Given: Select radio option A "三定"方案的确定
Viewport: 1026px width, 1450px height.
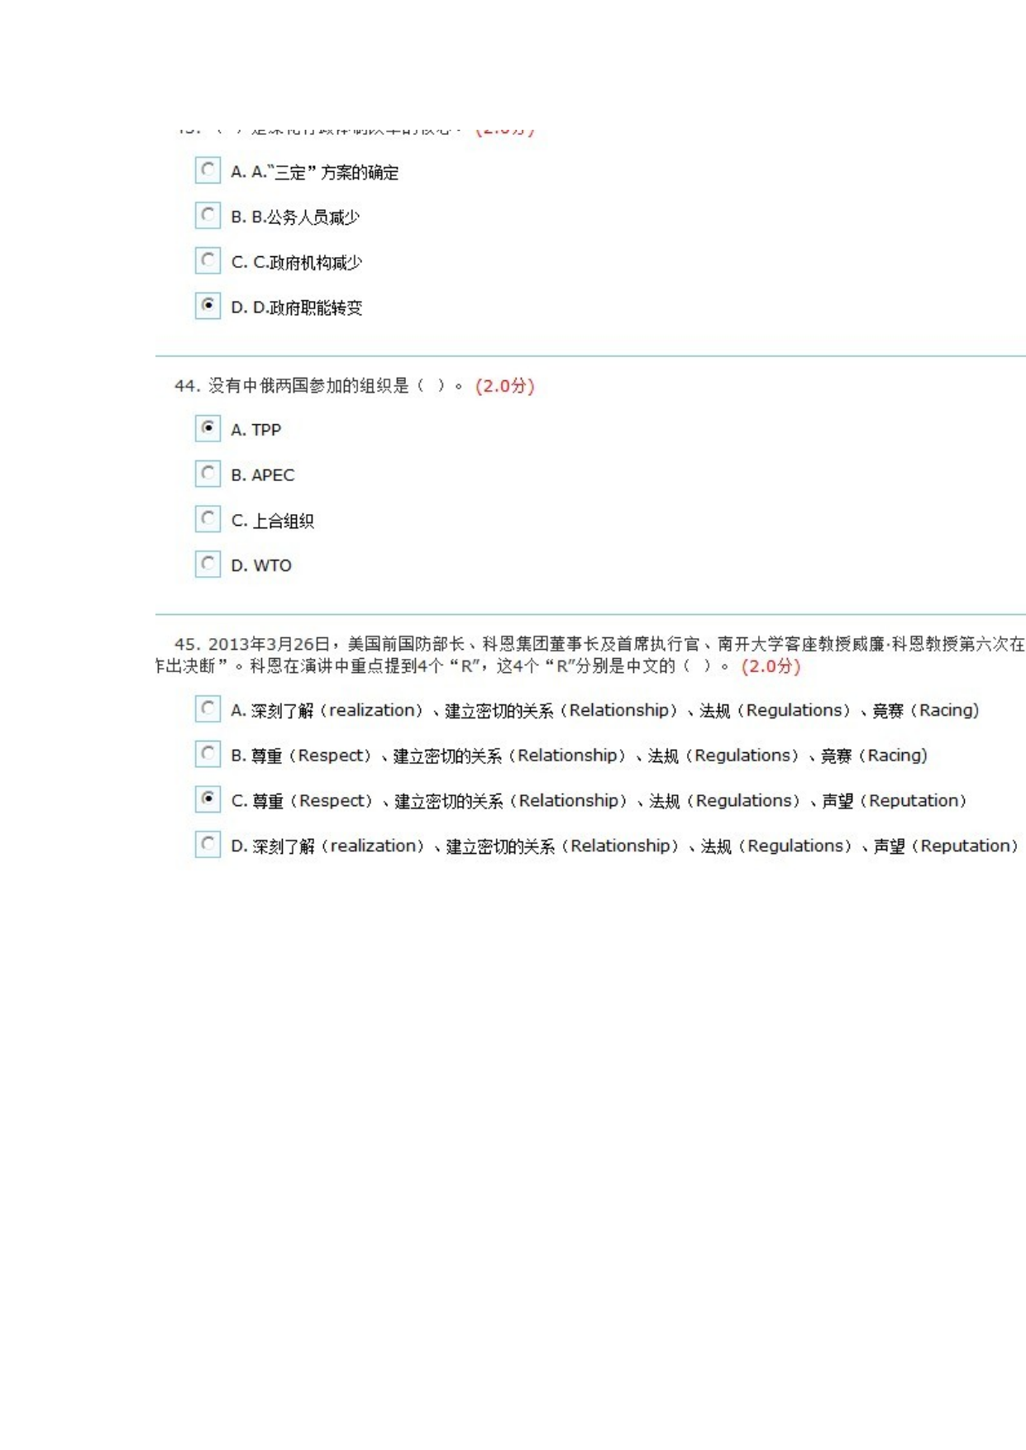Looking at the screenshot, I should (x=208, y=170).
